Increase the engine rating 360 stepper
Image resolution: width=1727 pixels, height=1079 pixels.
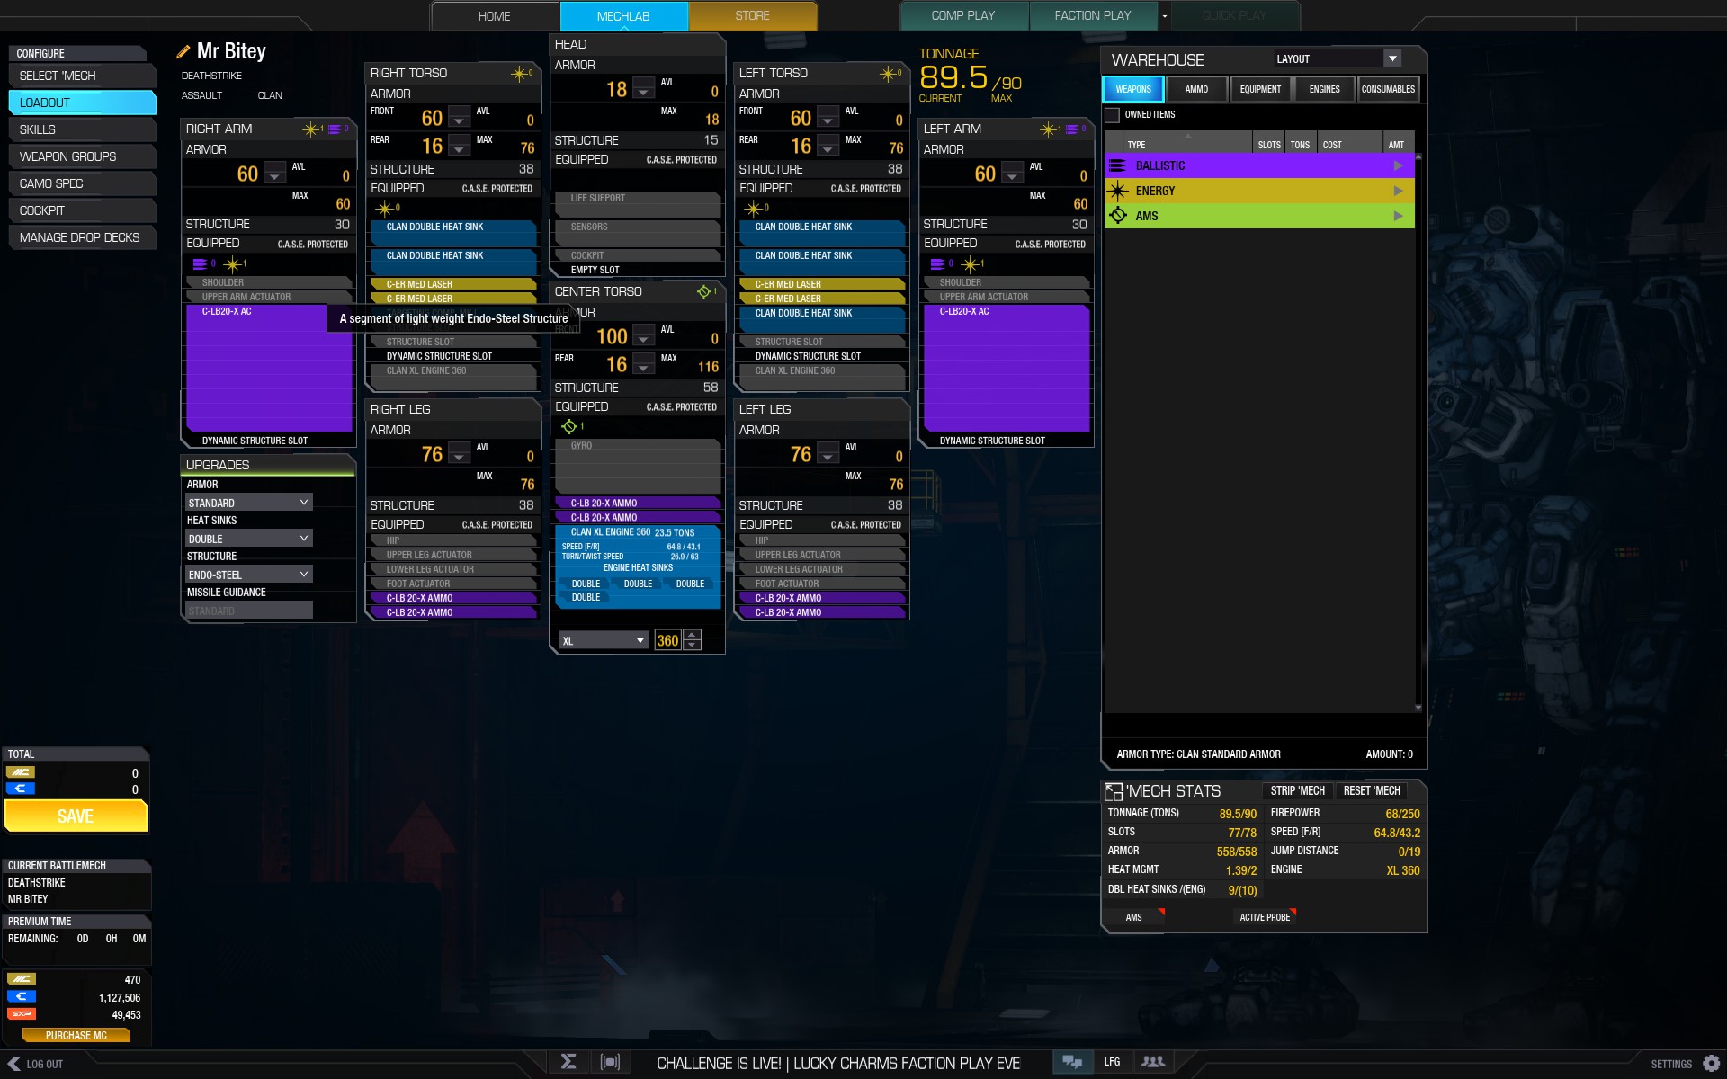pos(692,635)
